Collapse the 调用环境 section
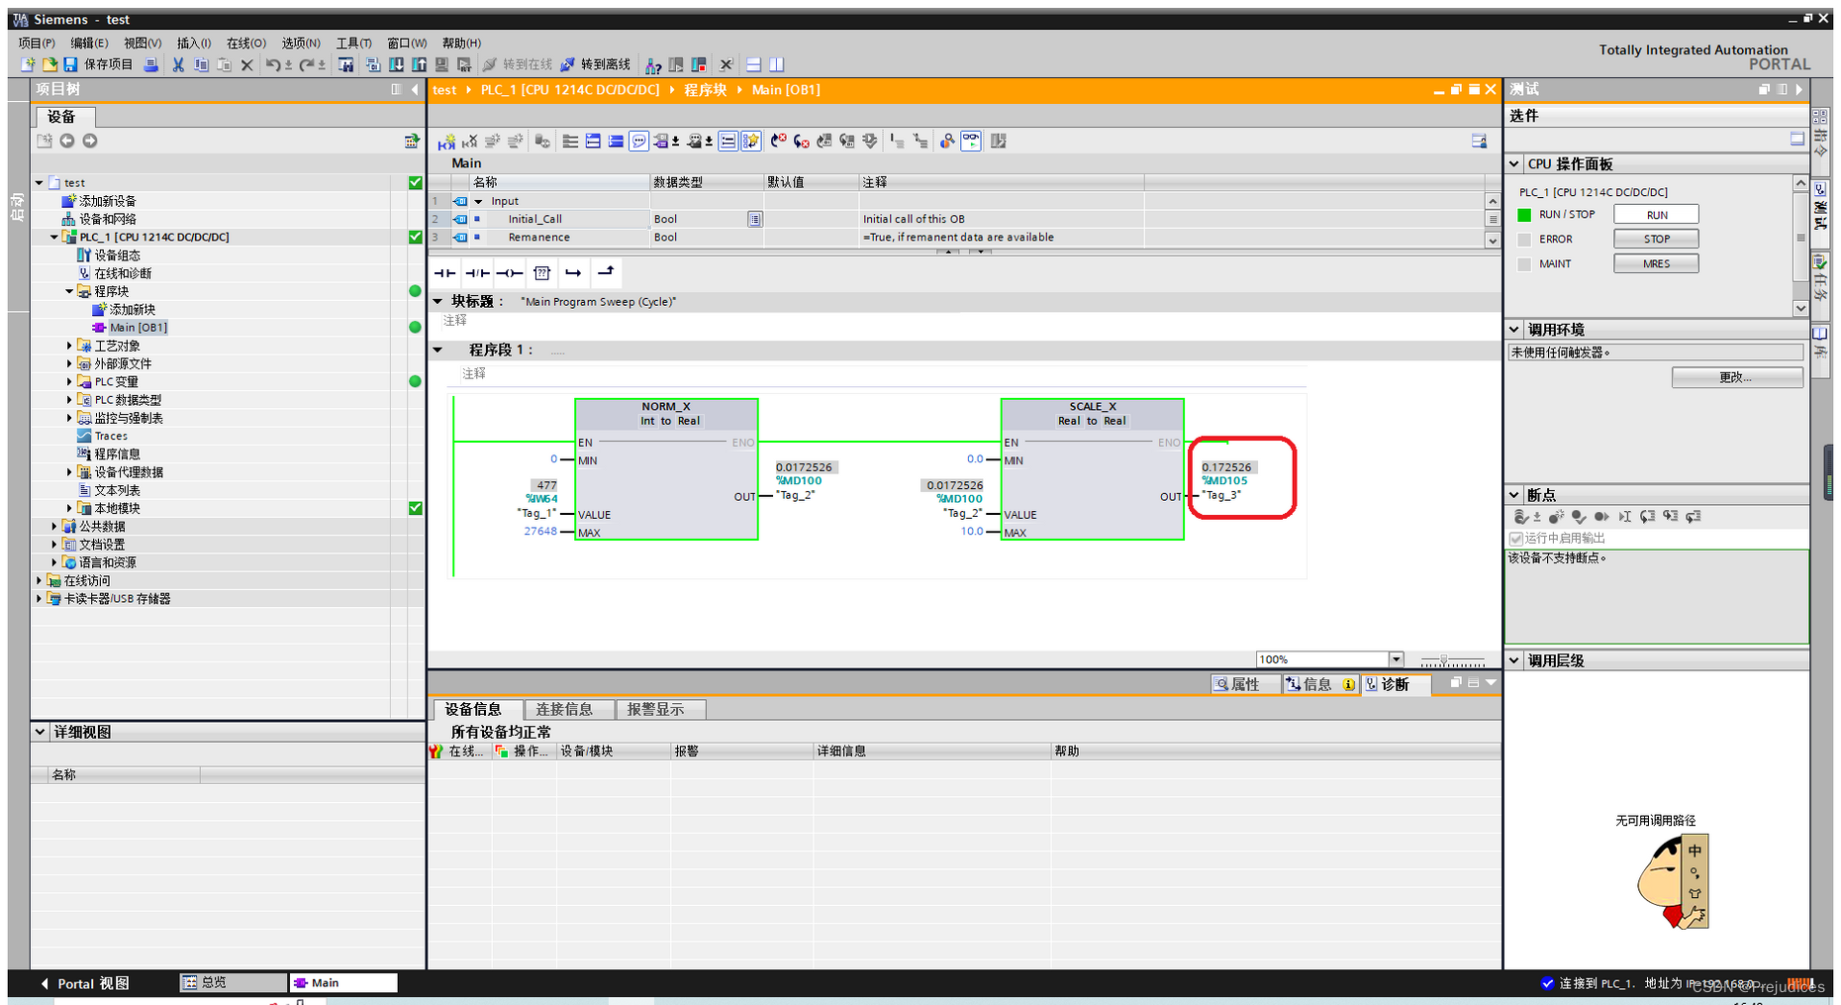 [x=1514, y=330]
